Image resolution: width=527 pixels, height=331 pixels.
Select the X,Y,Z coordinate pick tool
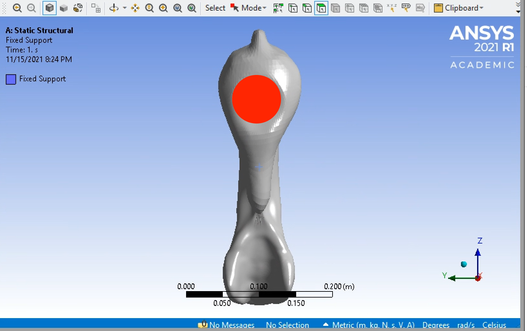(392, 8)
